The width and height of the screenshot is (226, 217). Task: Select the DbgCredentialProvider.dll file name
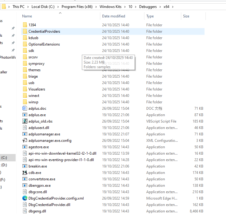tap(49, 205)
